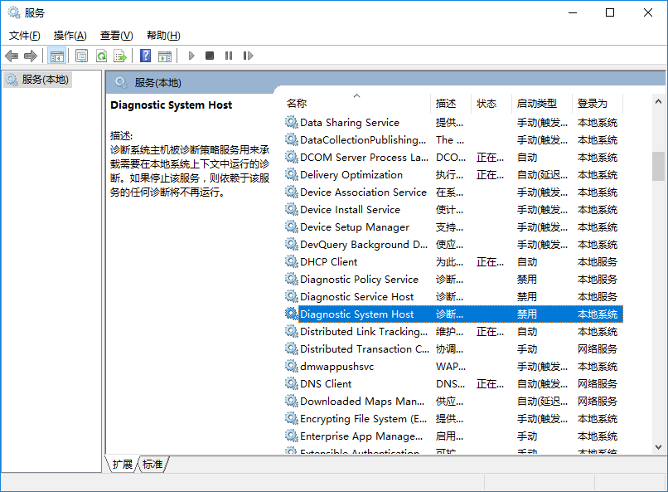This screenshot has height=492, width=668.
Task: Restart the service with the restart icon
Action: click(x=247, y=56)
